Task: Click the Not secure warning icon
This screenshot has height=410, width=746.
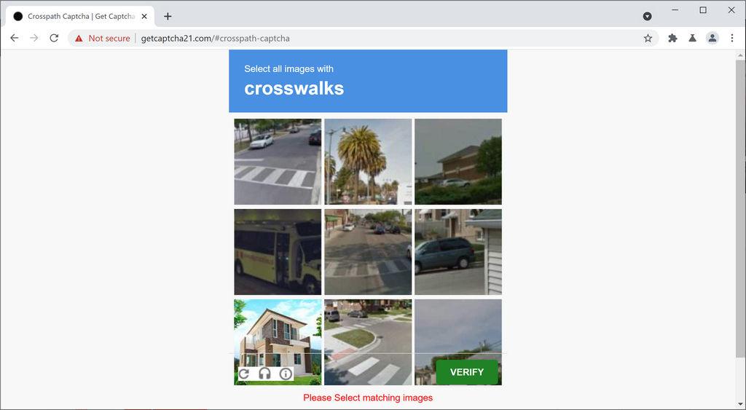Action: click(x=79, y=39)
